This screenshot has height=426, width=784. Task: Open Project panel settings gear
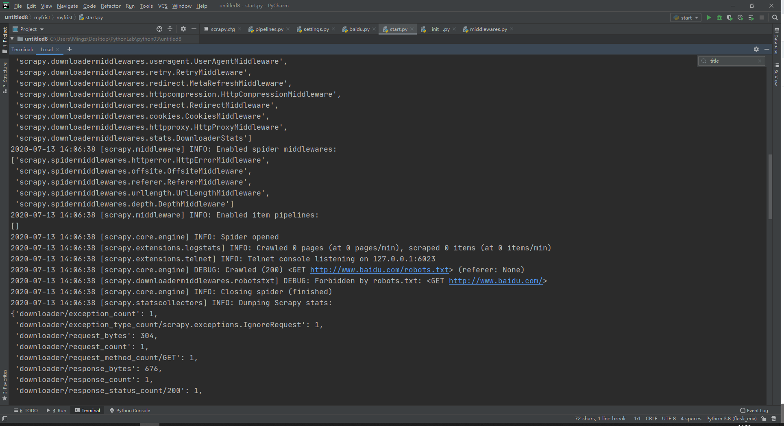point(183,29)
